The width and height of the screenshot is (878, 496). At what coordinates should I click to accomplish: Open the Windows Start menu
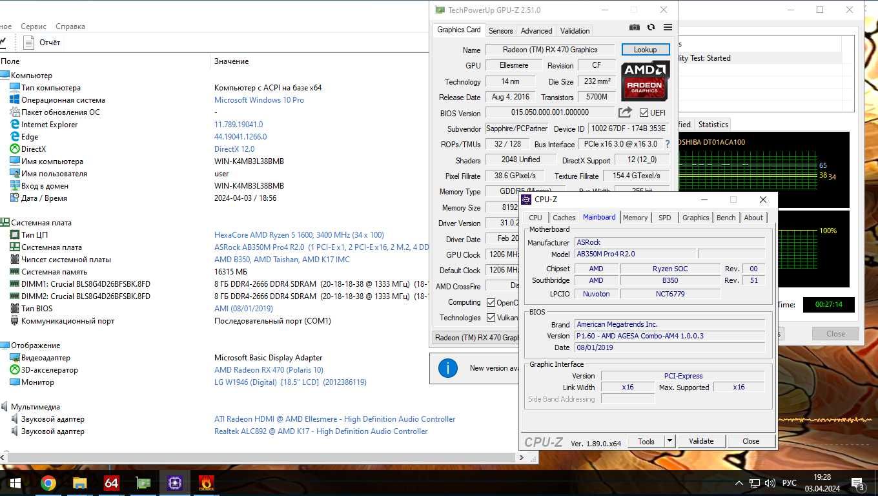pos(15,483)
